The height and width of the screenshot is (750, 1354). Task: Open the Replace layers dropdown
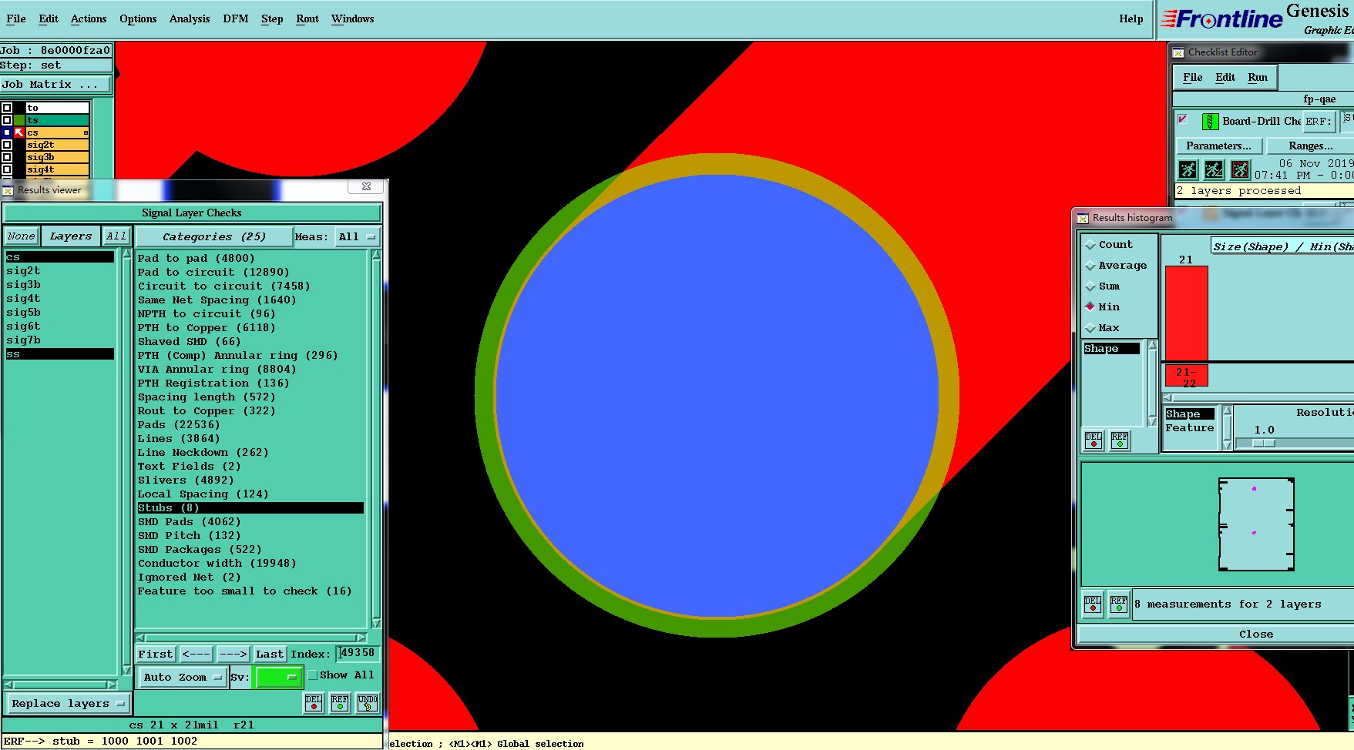tap(67, 704)
